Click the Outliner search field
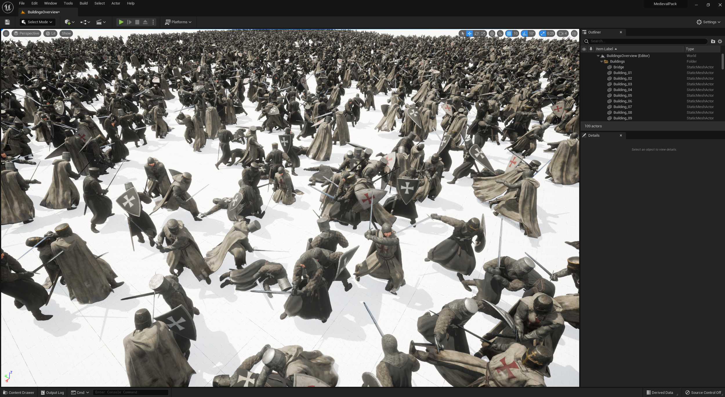Viewport: 725px width, 397px height. coord(647,41)
